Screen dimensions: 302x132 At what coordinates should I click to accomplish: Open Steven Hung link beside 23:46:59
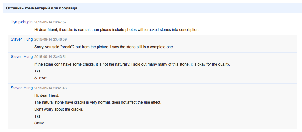(x=21, y=39)
